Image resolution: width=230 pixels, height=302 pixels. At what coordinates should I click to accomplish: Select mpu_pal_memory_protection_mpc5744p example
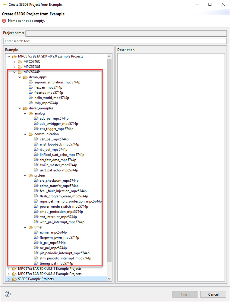point(71,201)
